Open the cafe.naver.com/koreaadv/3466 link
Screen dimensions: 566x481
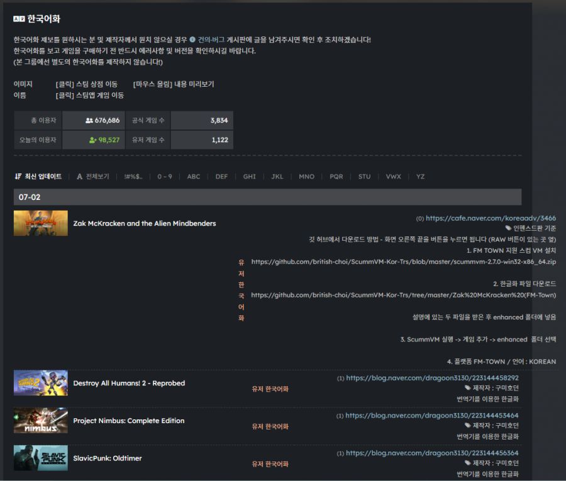(x=491, y=218)
